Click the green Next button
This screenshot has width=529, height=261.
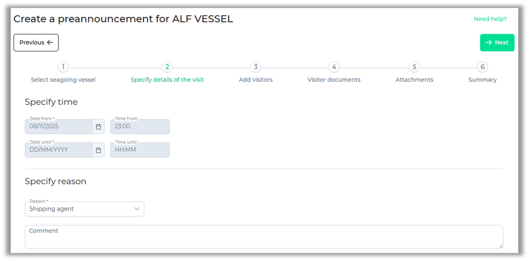497,43
